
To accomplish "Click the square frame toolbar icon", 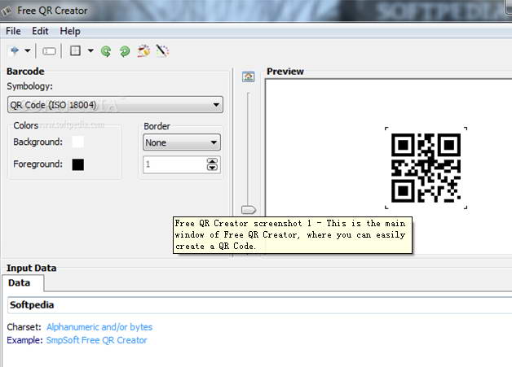I will (x=76, y=50).
